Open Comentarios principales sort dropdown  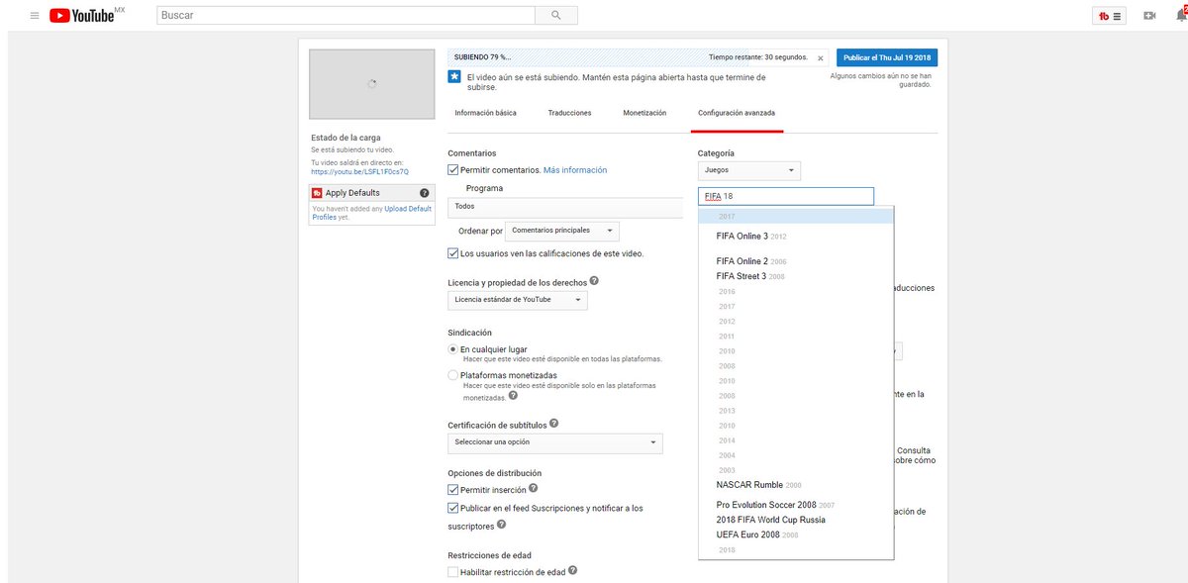562,231
